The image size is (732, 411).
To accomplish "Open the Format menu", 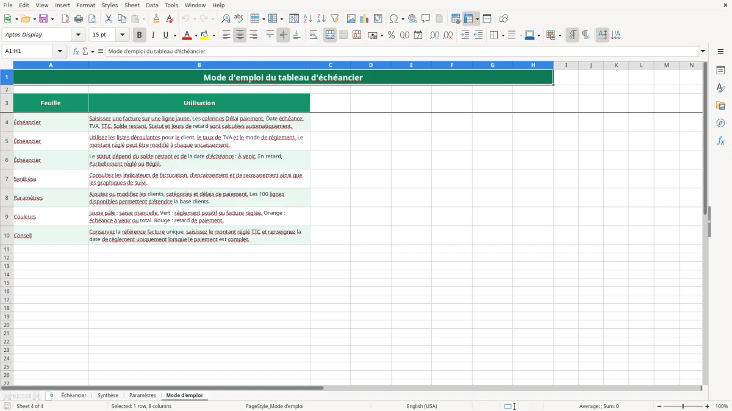I will 85,5.
